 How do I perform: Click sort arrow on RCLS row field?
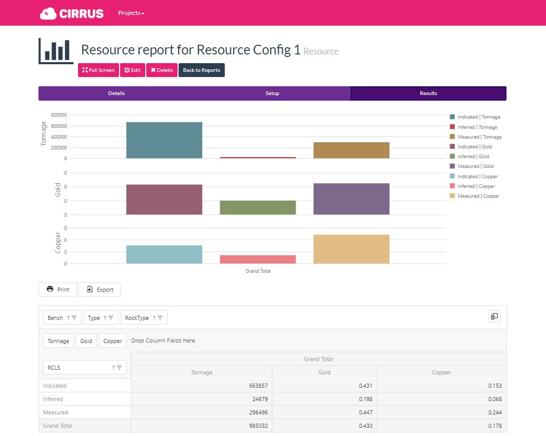(x=113, y=367)
